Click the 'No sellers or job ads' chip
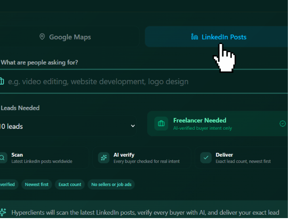 pos(111,185)
